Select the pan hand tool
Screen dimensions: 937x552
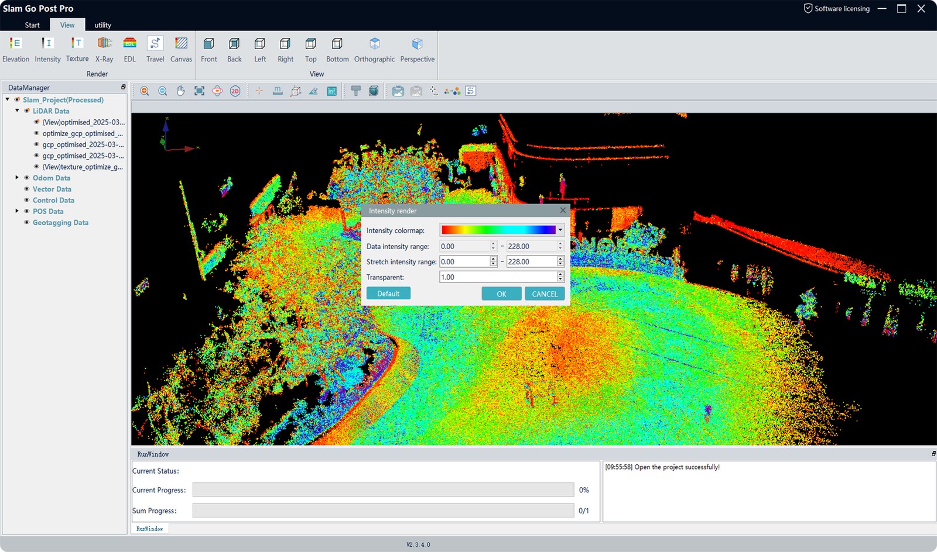click(181, 91)
